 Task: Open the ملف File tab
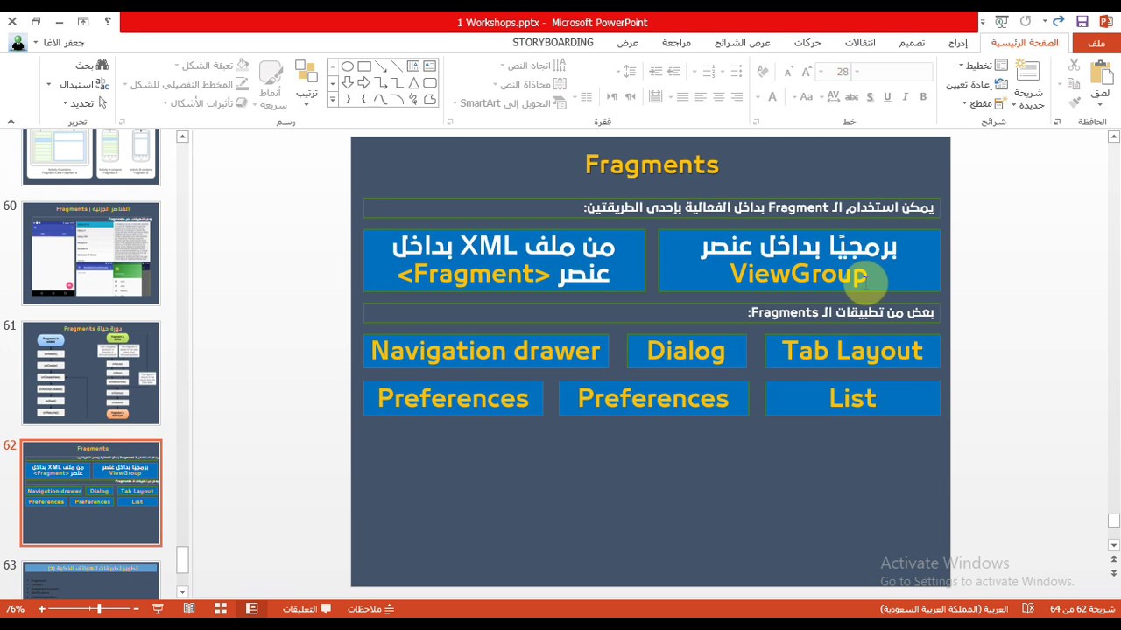click(x=1096, y=43)
